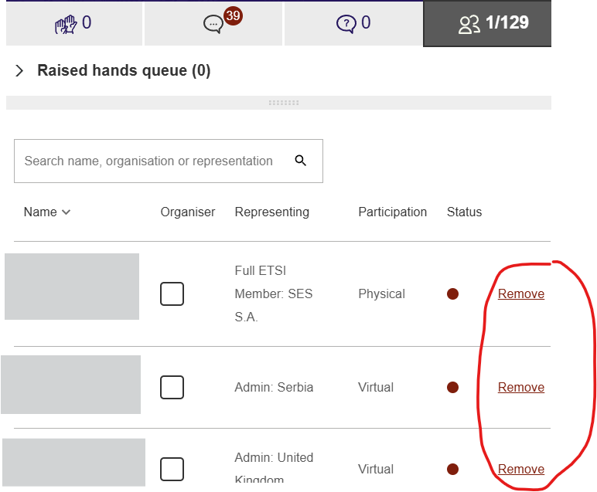The height and width of the screenshot is (492, 597).
Task: Tick organiser checkbox for SES S.A. member
Action: click(x=172, y=294)
